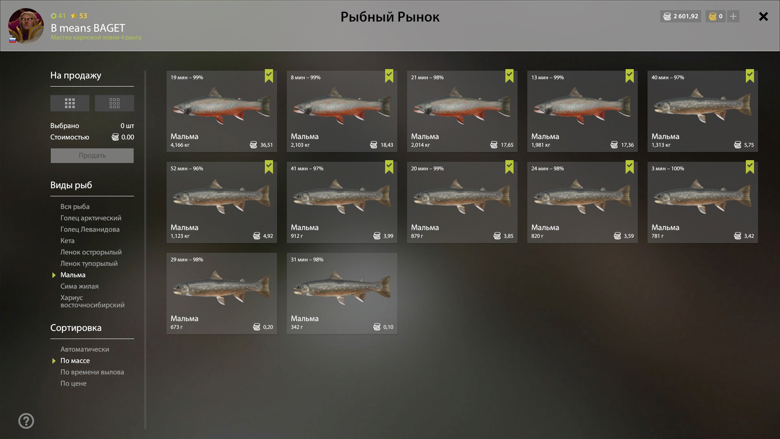The width and height of the screenshot is (780, 439).
Task: Switch to the large grid view icon
Action: coord(70,103)
